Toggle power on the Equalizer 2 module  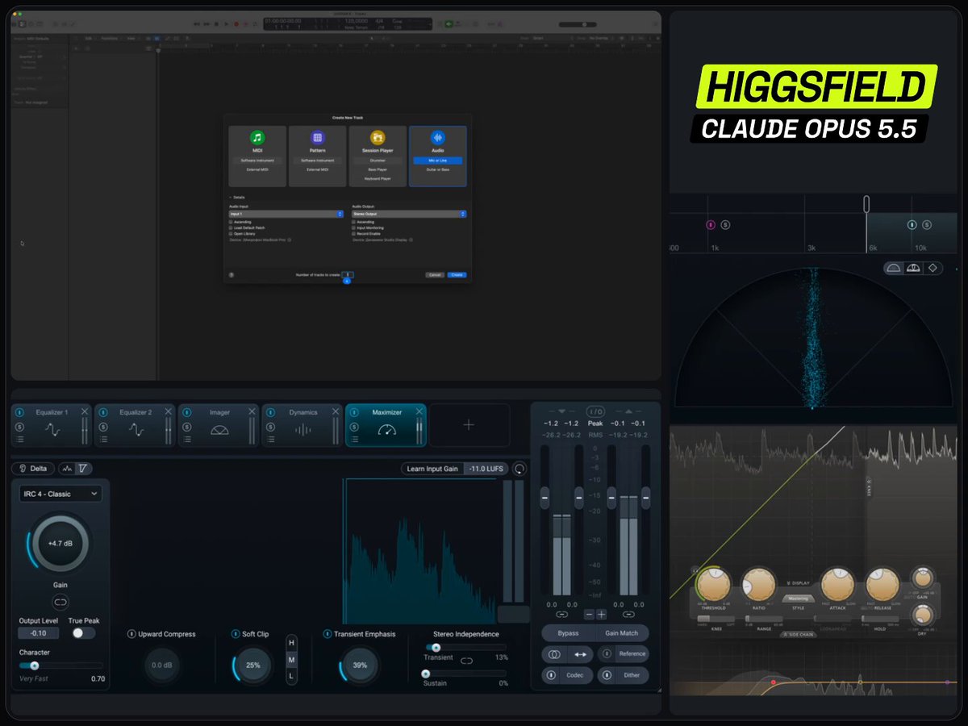[x=103, y=412]
